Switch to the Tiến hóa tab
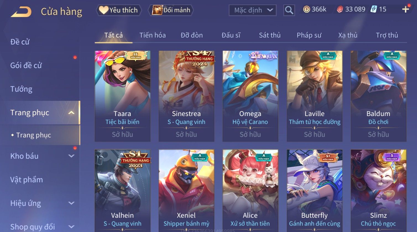 pos(153,35)
